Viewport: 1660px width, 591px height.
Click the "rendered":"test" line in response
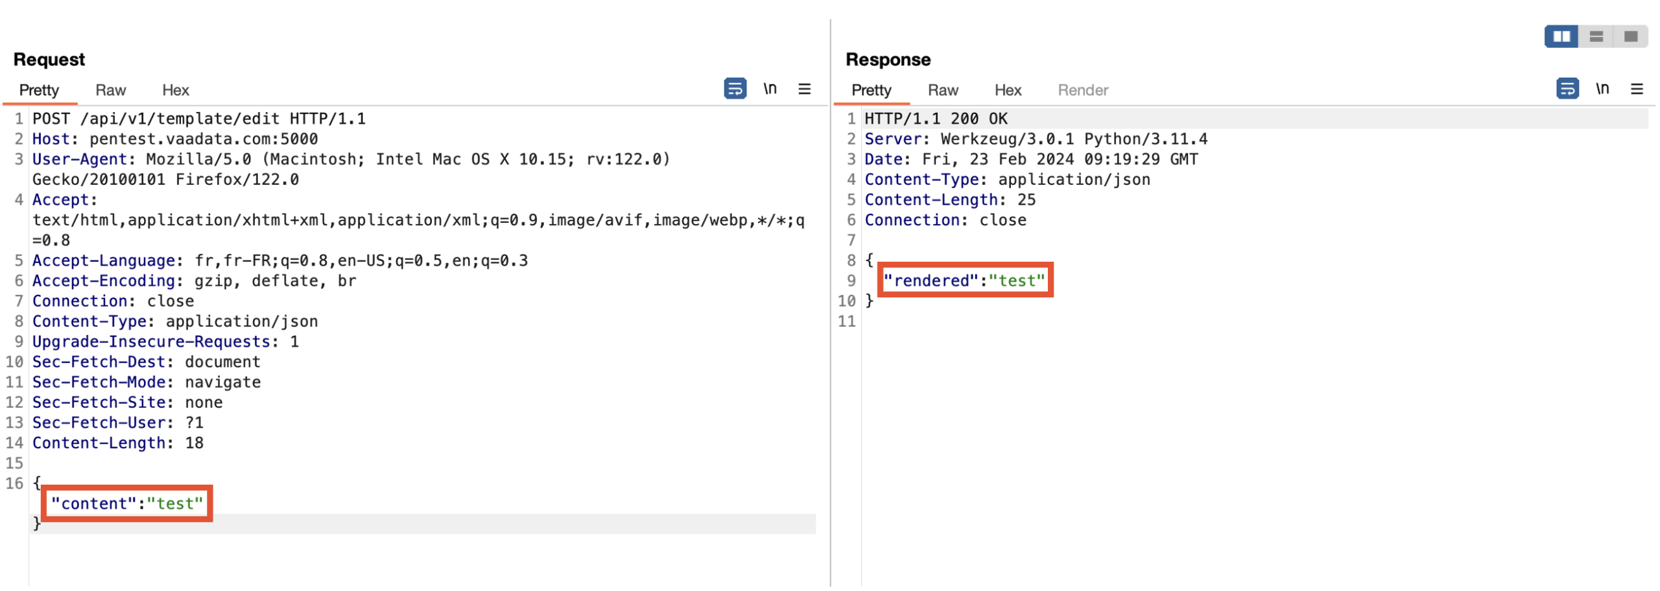coord(964,281)
